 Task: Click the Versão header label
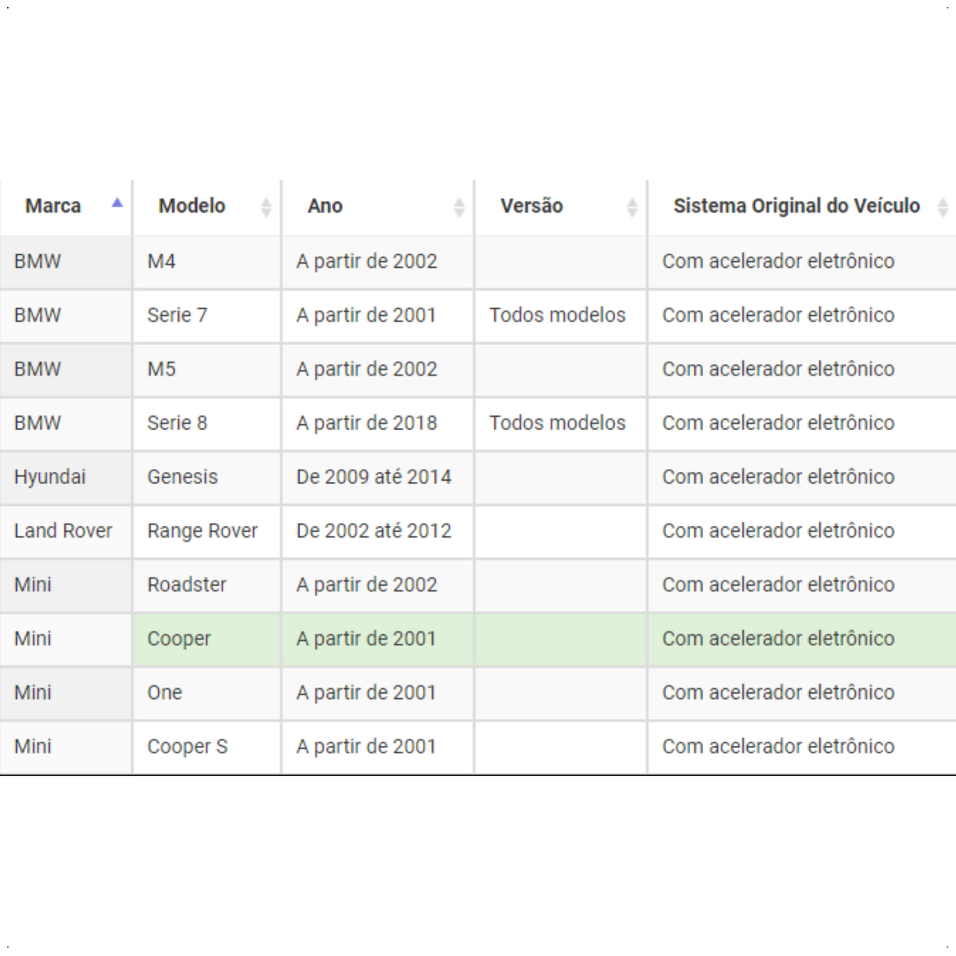[x=532, y=206]
